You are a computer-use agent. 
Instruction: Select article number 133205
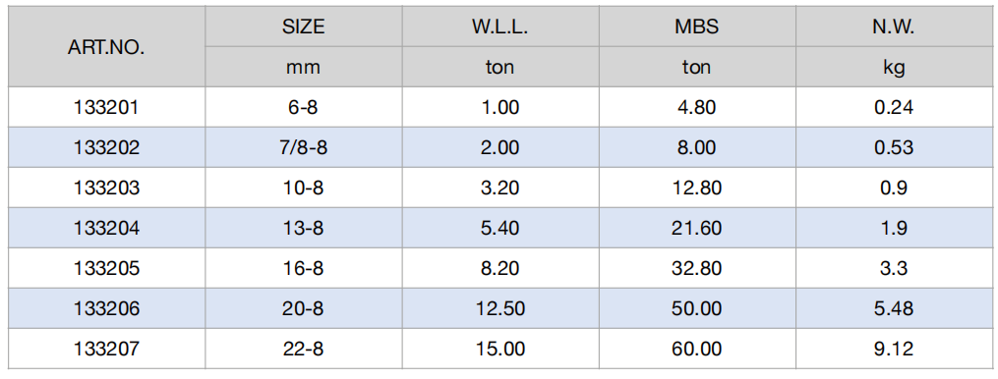click(106, 268)
